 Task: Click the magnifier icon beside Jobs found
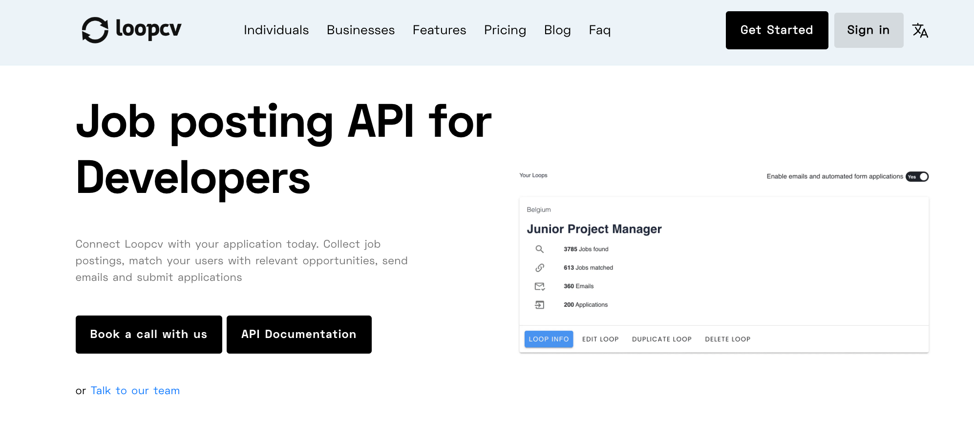(539, 249)
